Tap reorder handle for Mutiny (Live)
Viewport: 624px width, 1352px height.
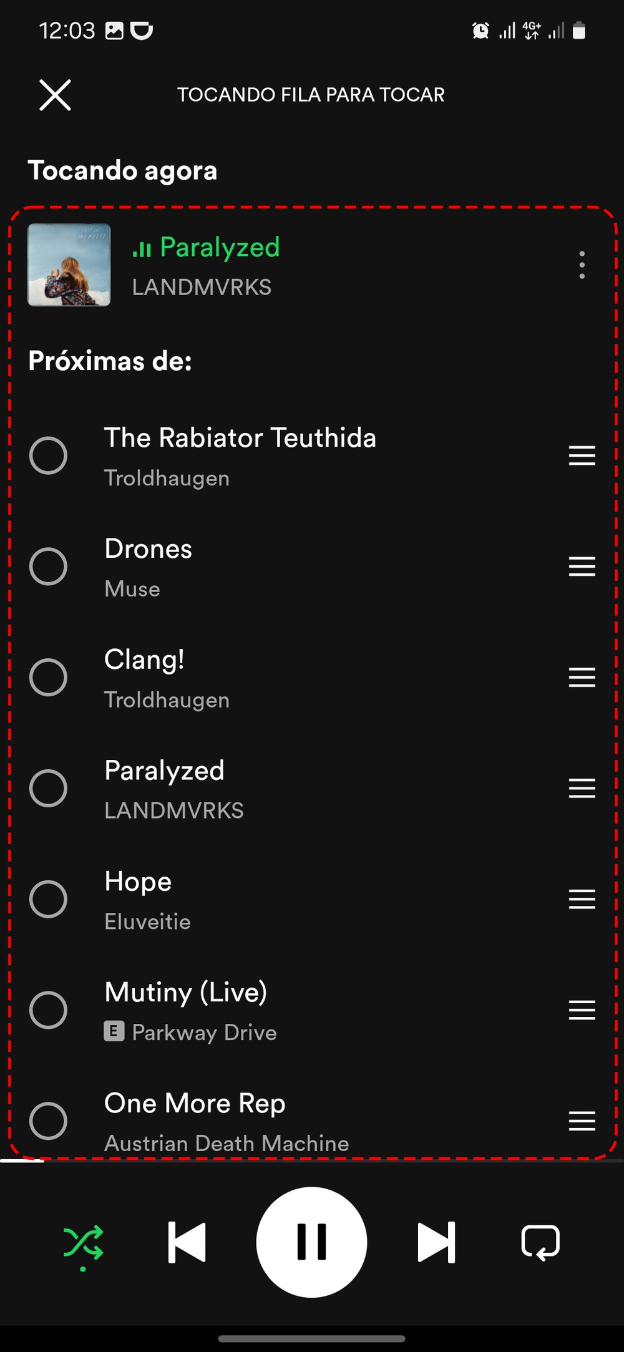(582, 1010)
